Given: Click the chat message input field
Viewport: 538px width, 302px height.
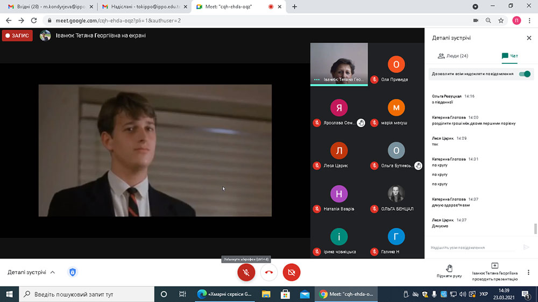Looking at the screenshot, I should pyautogui.click(x=473, y=248).
